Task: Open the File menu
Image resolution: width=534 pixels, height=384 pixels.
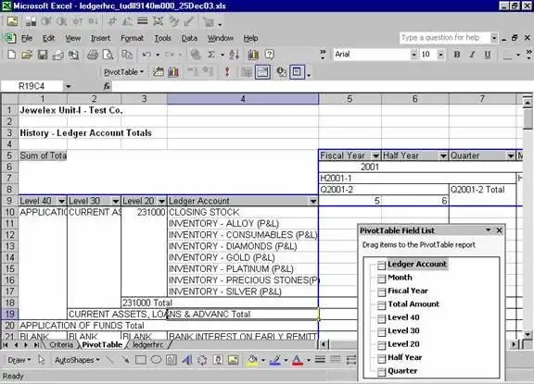Action: tap(27, 39)
